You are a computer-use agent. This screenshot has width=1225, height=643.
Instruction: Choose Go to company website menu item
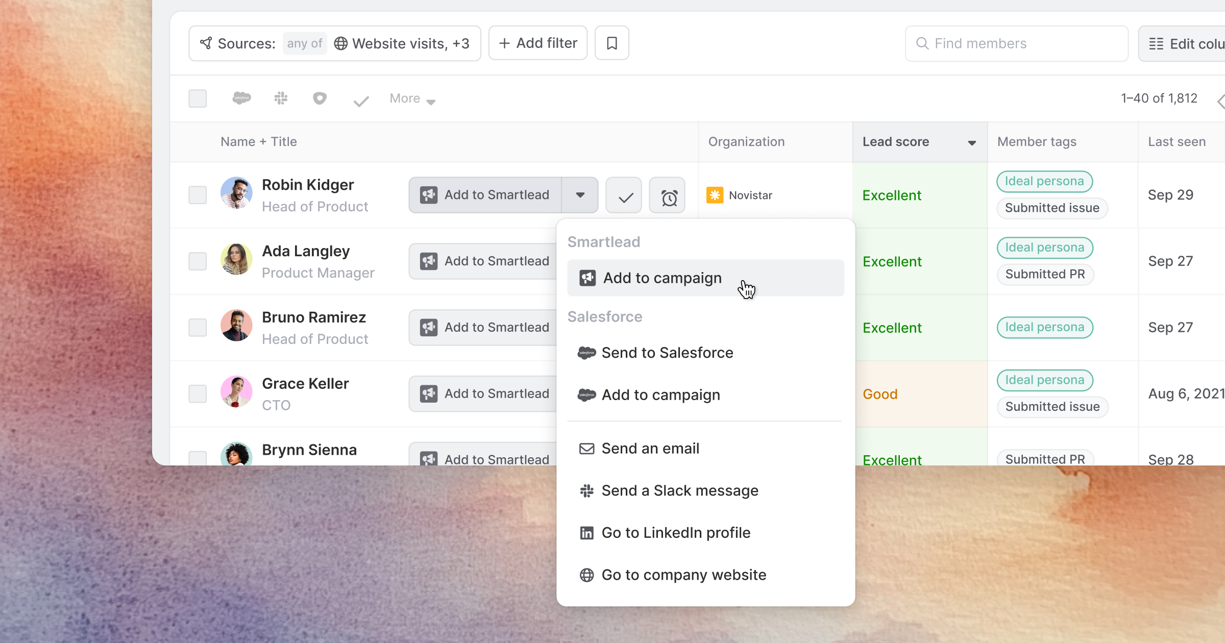(x=705, y=575)
